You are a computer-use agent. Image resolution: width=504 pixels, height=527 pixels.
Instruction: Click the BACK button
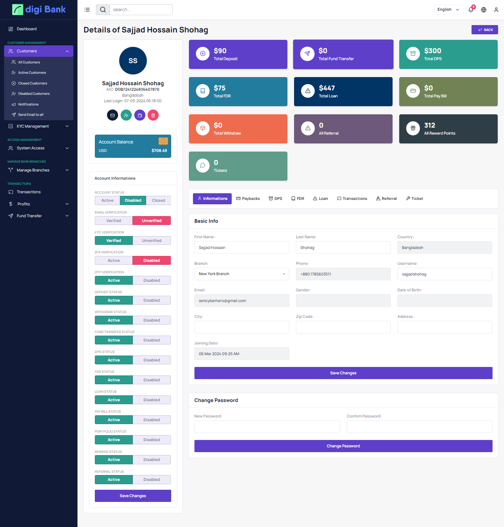coord(484,30)
